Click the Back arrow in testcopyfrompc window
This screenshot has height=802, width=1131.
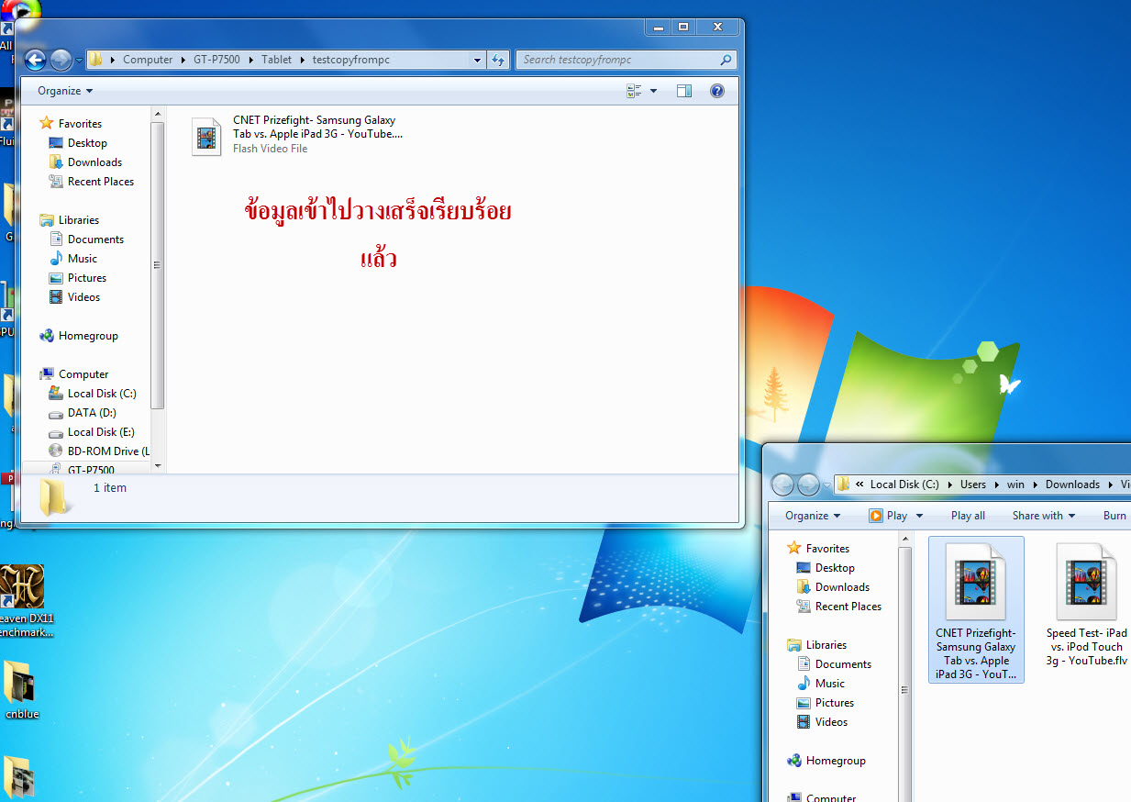(35, 61)
